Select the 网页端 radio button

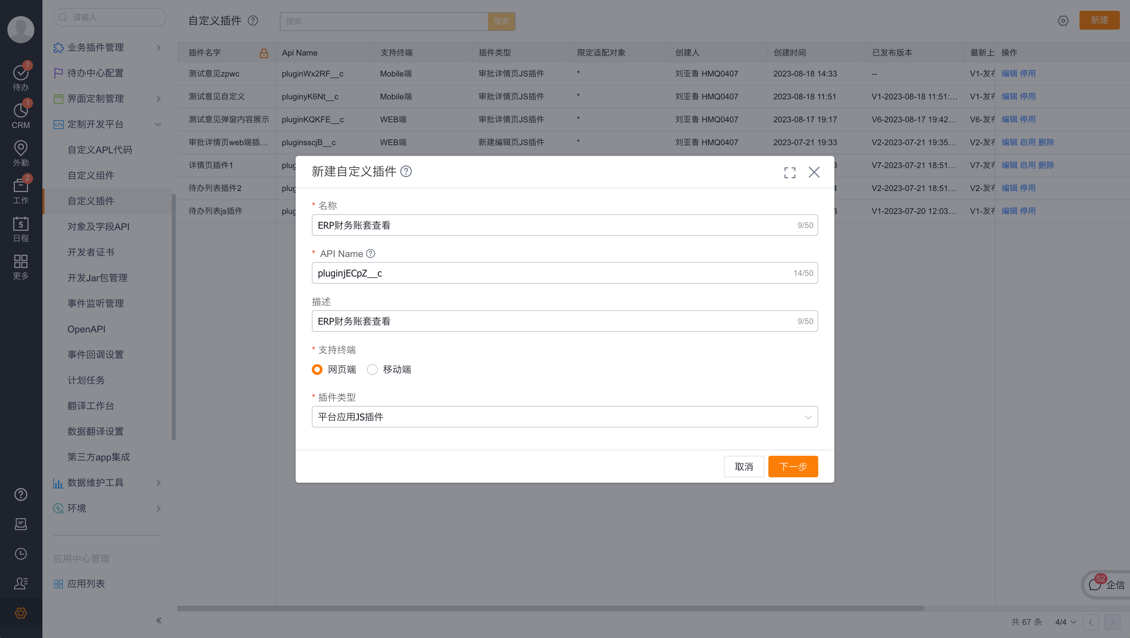click(317, 370)
